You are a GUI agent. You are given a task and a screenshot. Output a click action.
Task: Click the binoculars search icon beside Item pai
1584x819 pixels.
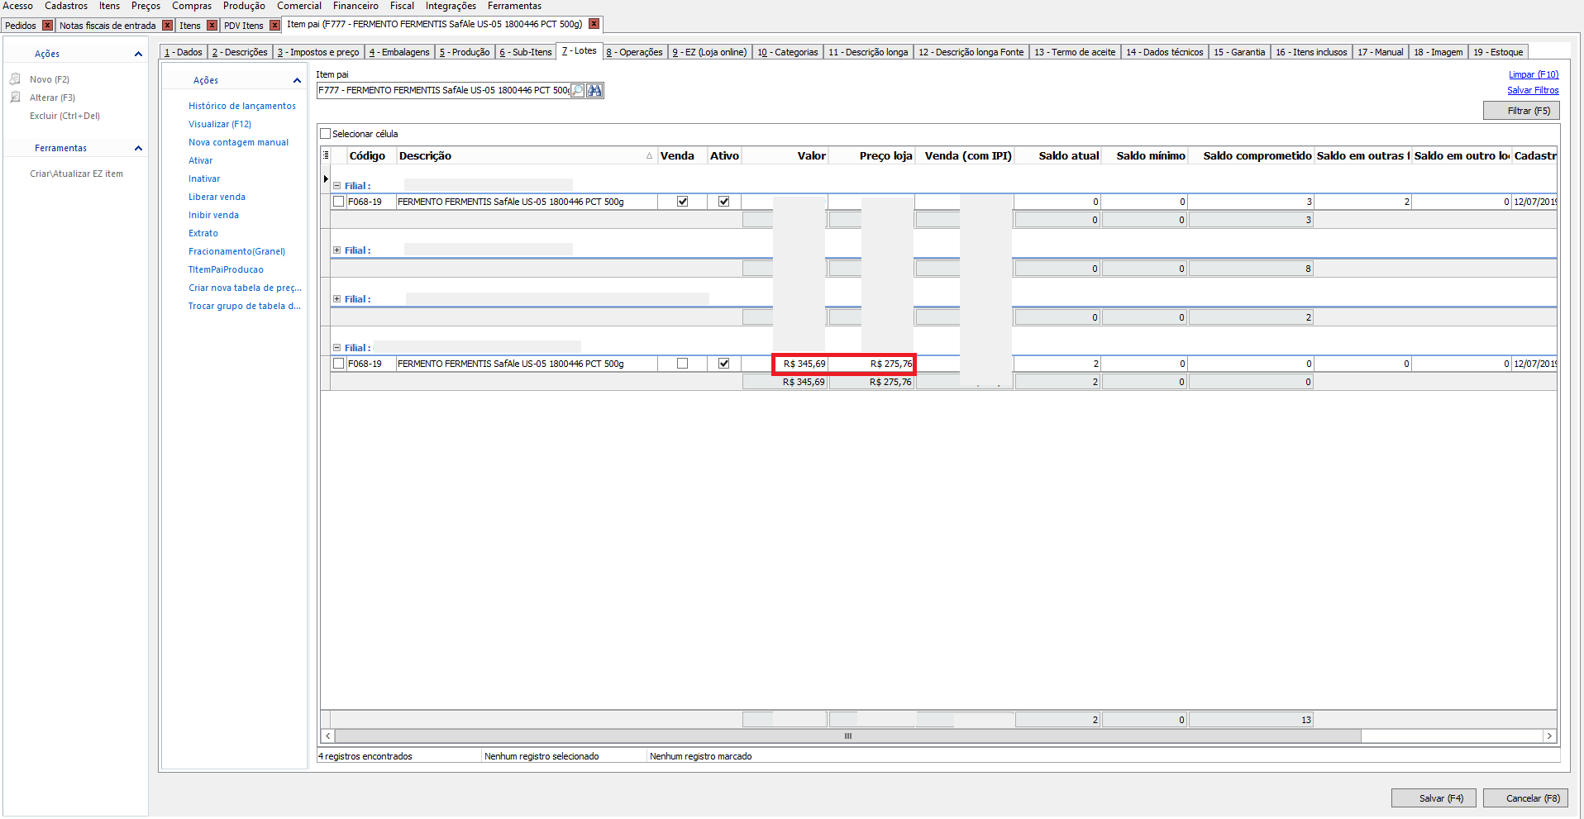pos(594,90)
